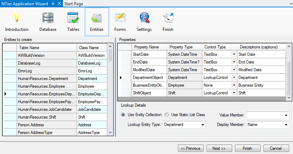Switch to the Start Page tab
This screenshot has width=293, height=154.
pyautogui.click(x=74, y=4)
